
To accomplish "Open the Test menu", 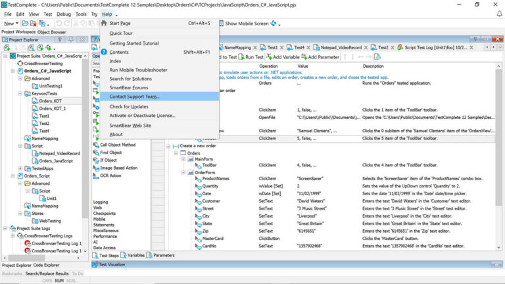I will 47,14.
